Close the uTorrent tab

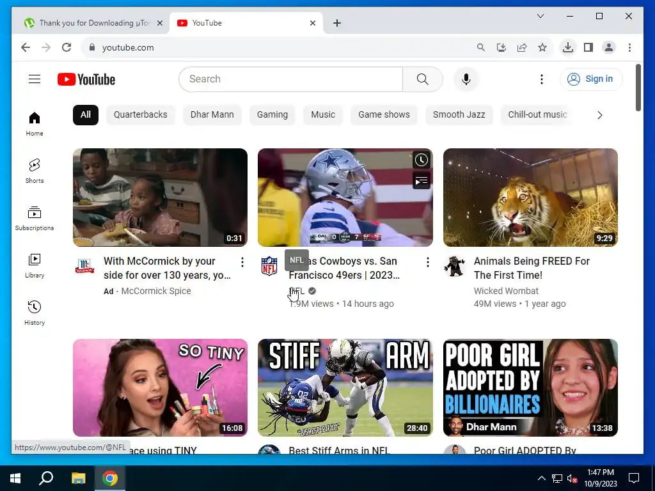[159, 23]
